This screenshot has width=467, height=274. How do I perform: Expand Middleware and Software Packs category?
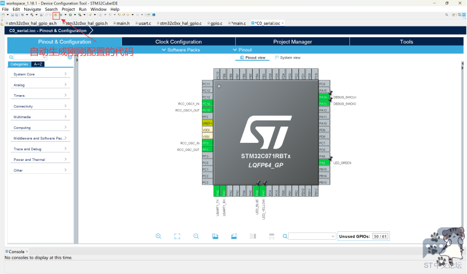[40, 138]
